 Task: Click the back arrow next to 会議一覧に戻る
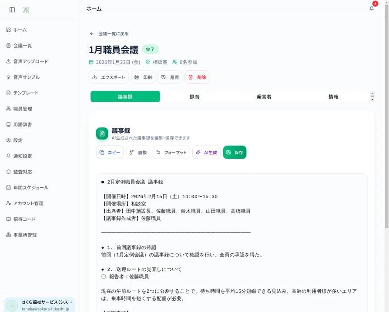click(x=92, y=33)
